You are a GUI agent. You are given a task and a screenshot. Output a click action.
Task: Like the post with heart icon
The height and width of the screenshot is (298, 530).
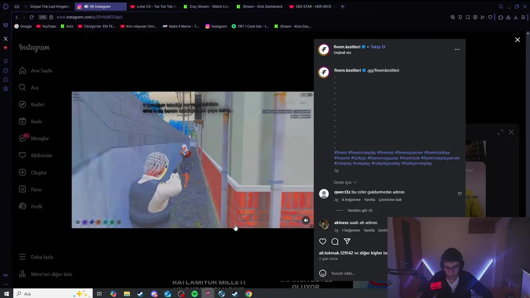coord(323,241)
